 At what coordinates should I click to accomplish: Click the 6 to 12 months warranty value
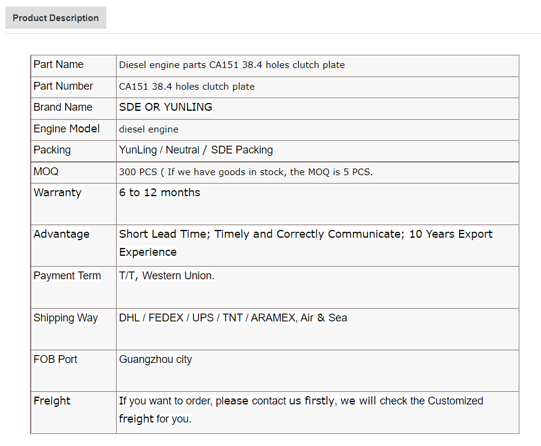point(159,193)
